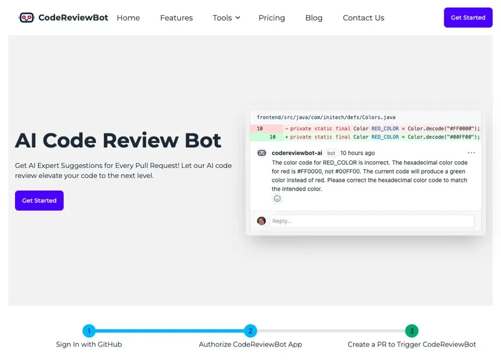Image resolution: width=501 pixels, height=361 pixels.
Task: Click the CodeReviewBot brand name
Action: pyautogui.click(x=73, y=18)
